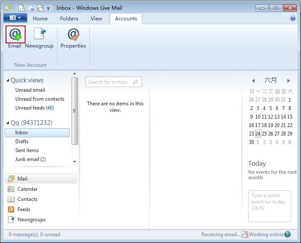Add a new Newsgroup account

pyautogui.click(x=39, y=38)
